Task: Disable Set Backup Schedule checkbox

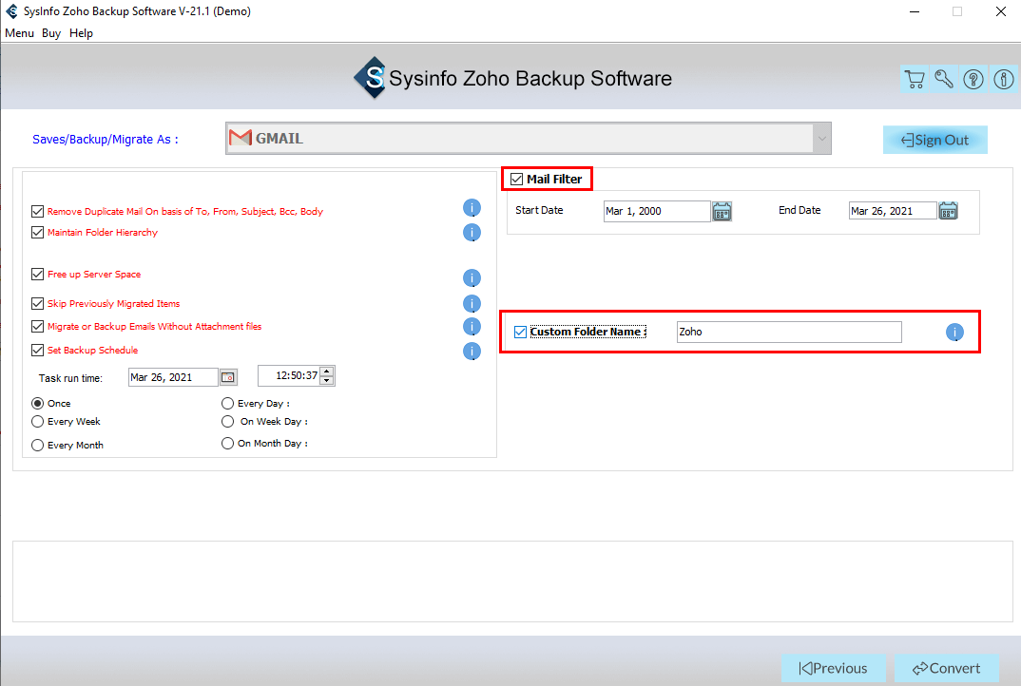Action: click(x=38, y=351)
